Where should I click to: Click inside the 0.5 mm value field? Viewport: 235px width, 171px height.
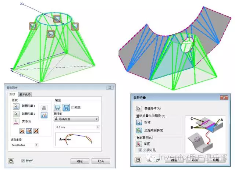(74, 127)
